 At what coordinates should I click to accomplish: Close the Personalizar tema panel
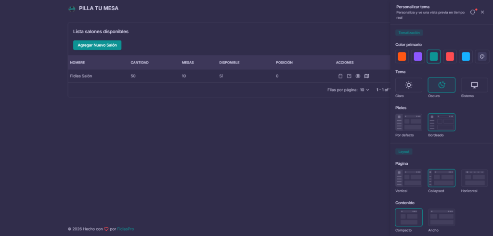click(x=482, y=12)
